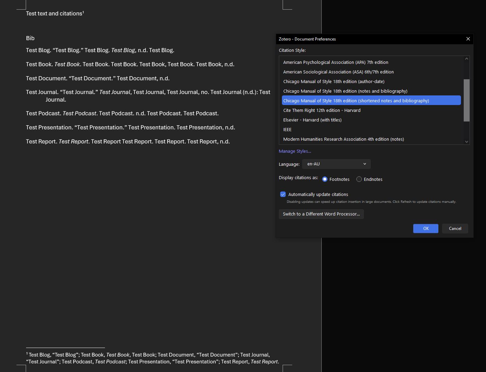Select Elsevier - Harvard (with titles) style
Image resolution: width=486 pixels, height=372 pixels.
pos(371,120)
